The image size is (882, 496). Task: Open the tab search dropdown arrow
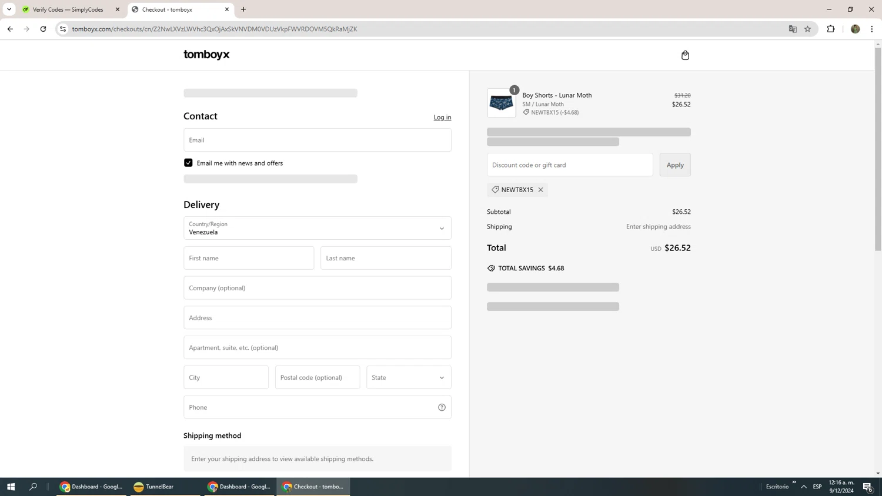(9, 9)
